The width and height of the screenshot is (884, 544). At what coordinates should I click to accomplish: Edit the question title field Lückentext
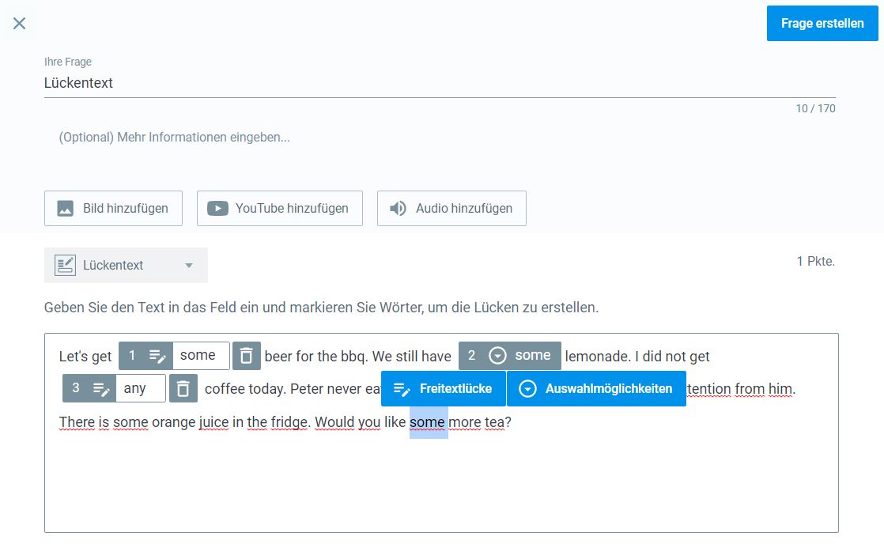click(x=439, y=83)
